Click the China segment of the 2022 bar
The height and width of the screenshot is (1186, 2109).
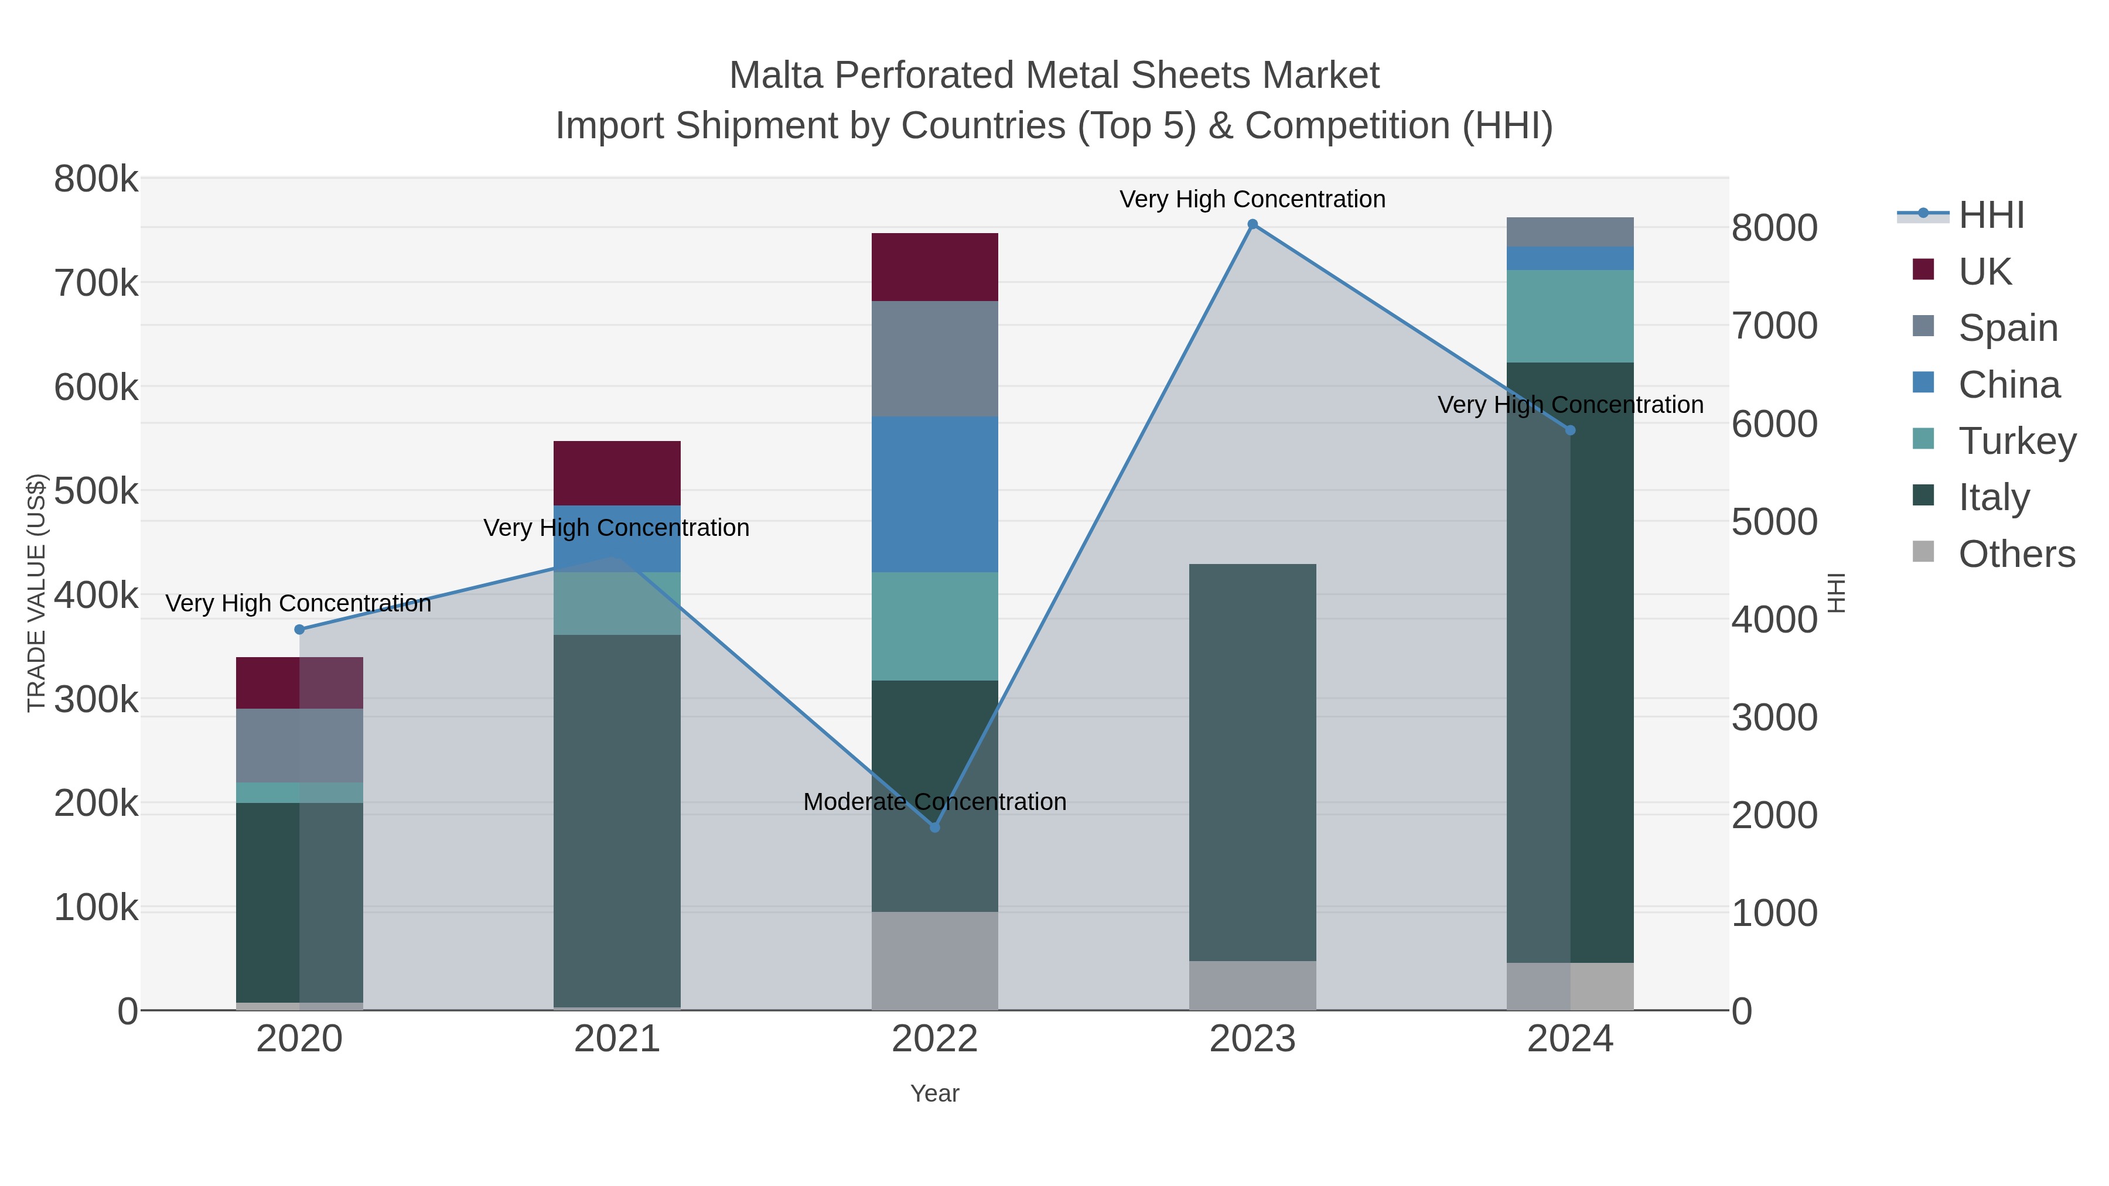tap(935, 494)
